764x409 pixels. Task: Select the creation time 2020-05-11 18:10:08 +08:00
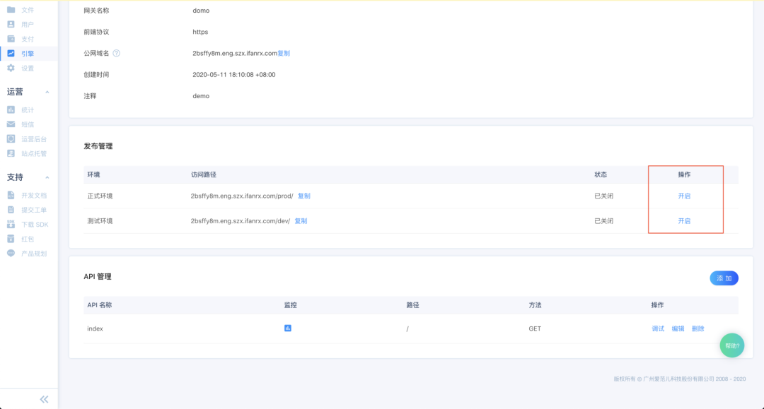click(234, 75)
